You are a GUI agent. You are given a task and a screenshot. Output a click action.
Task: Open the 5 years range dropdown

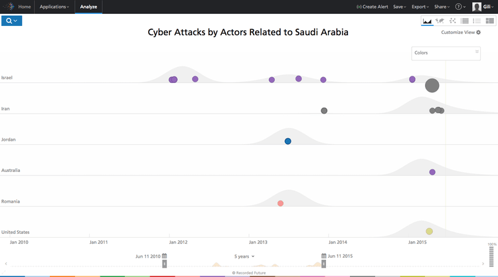(x=244, y=256)
